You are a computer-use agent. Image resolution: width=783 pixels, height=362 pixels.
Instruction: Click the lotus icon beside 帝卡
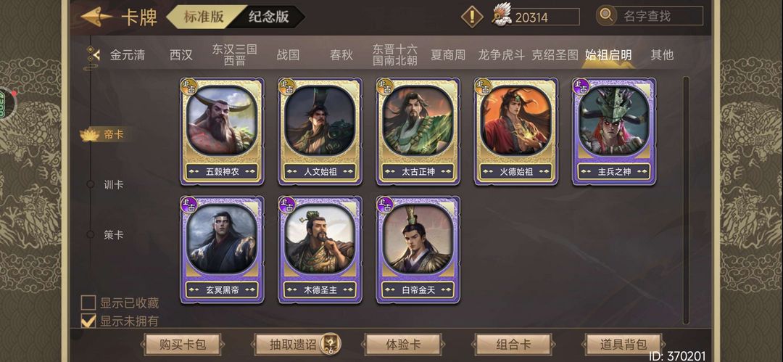(90, 134)
